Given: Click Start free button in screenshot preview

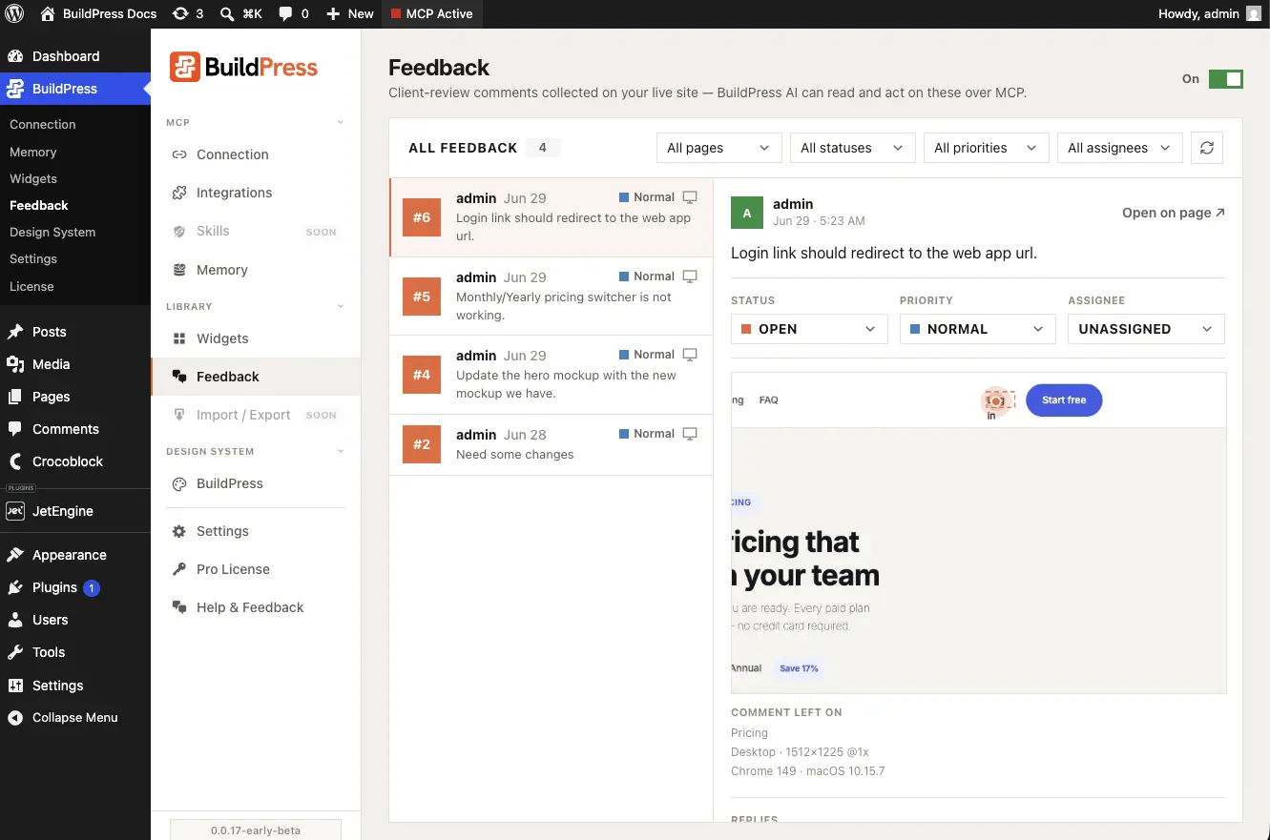Looking at the screenshot, I should point(1064,400).
